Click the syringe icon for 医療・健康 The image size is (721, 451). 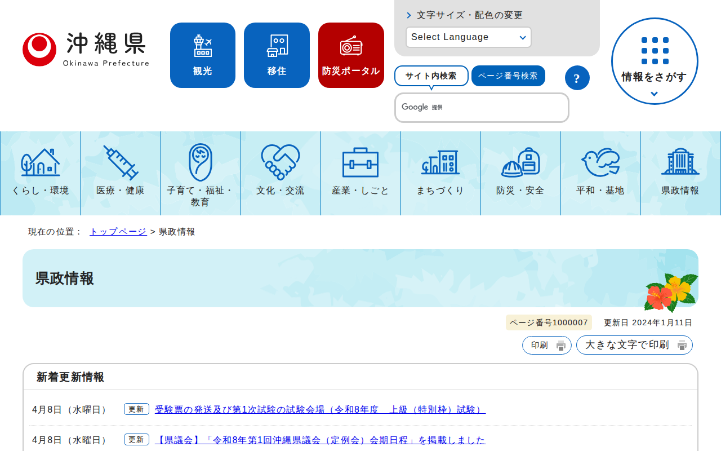coord(121,162)
